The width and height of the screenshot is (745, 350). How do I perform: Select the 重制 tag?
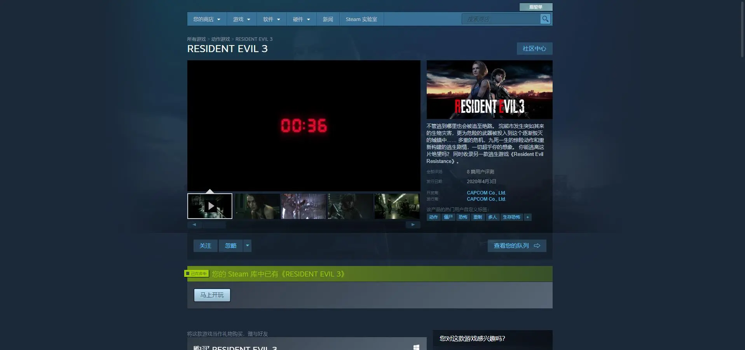click(478, 217)
